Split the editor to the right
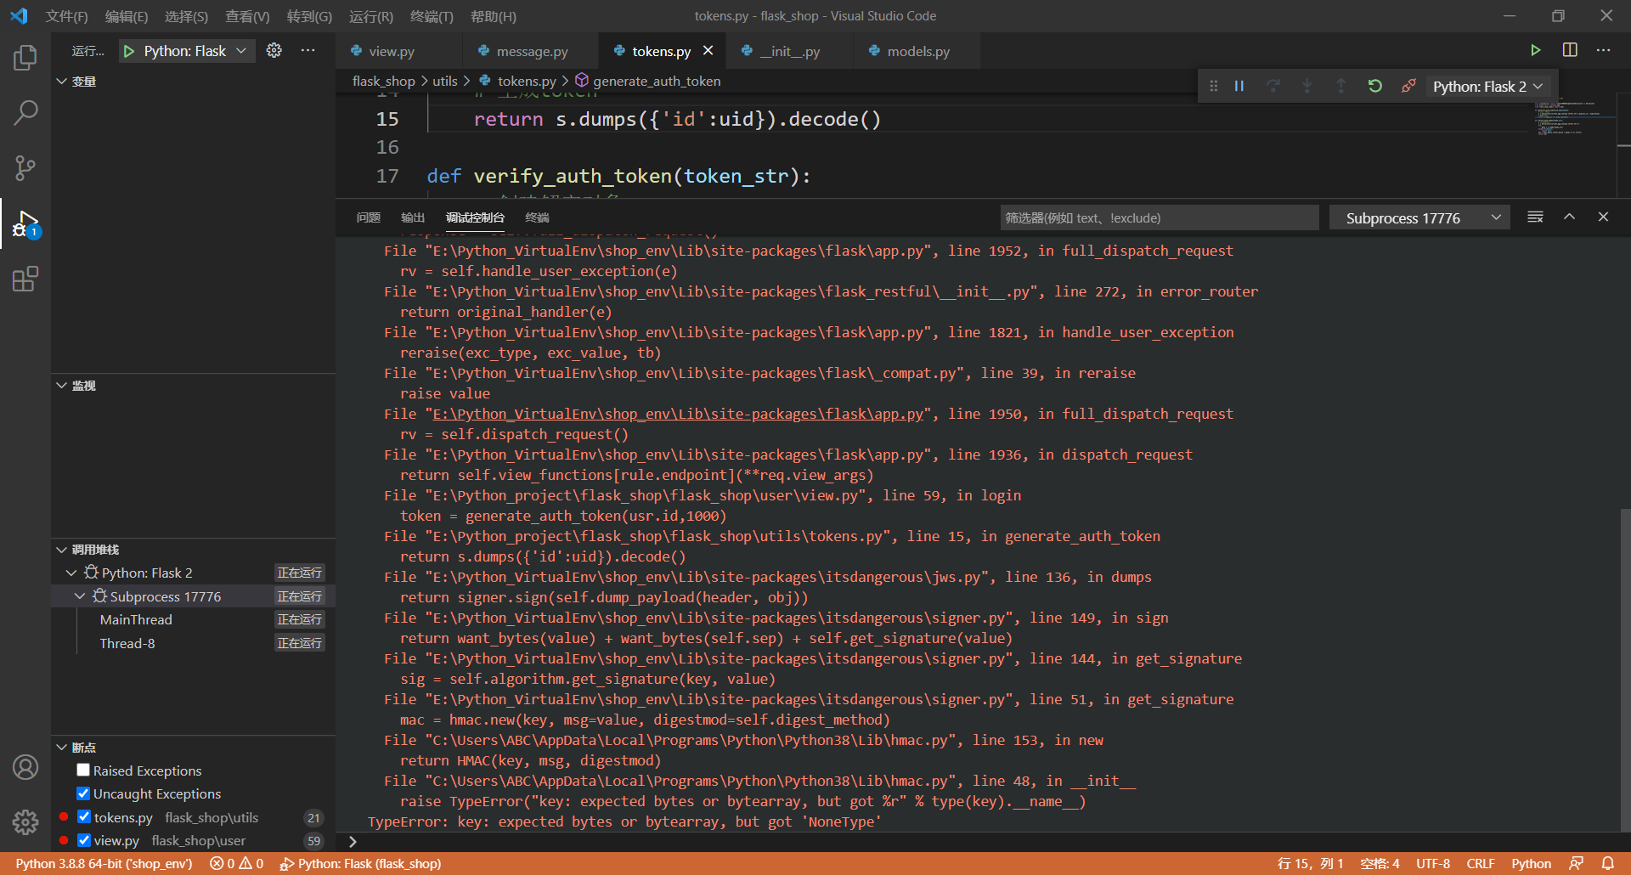 (x=1570, y=50)
